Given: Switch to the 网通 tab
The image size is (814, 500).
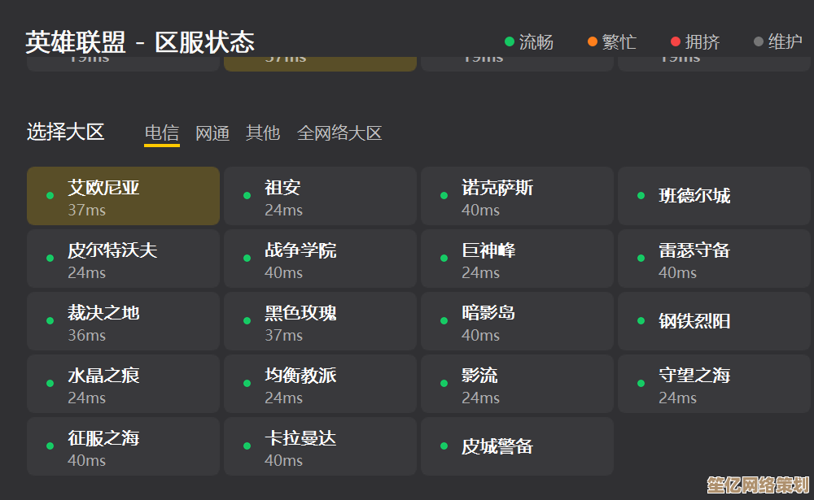Looking at the screenshot, I should click(x=212, y=133).
